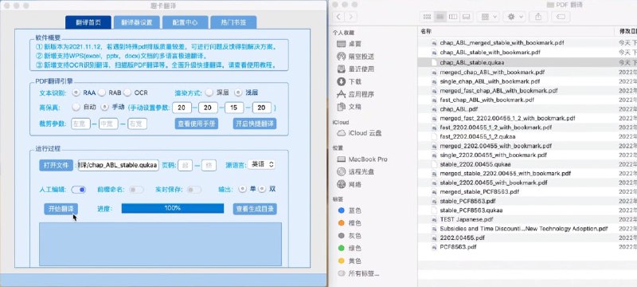Click the 查看生成目录 button
The height and width of the screenshot is (287, 637).
pos(255,209)
